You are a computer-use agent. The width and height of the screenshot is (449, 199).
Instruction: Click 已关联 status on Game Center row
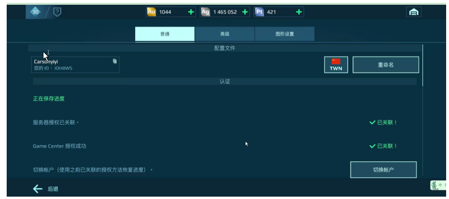pos(383,146)
